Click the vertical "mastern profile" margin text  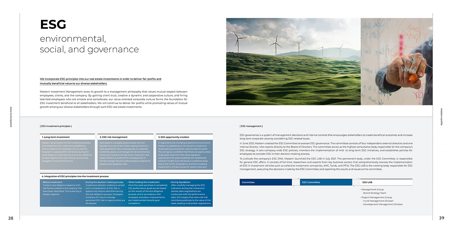(442, 117)
